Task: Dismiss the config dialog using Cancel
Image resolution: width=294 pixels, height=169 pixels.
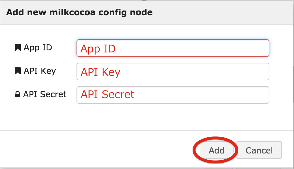Action: click(x=259, y=150)
